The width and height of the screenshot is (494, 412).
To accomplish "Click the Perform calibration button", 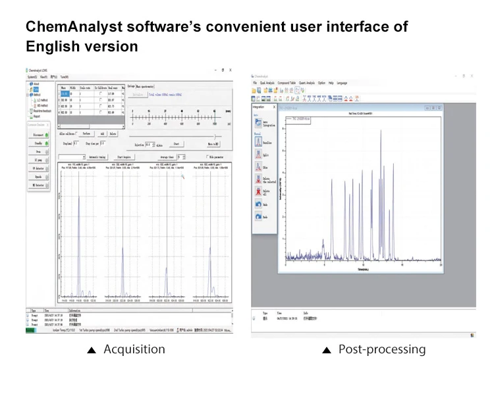I will (87, 134).
